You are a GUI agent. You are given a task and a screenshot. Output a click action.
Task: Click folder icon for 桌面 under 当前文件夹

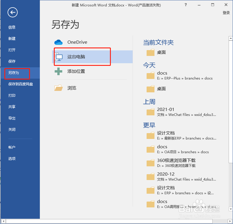pos(150,52)
